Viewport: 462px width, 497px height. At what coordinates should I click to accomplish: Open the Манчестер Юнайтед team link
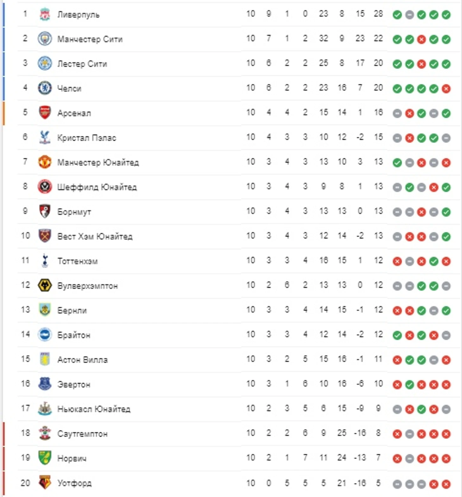pos(98,162)
